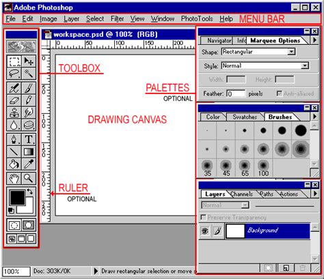Viewport: 324px width, 279px height.
Task: Open the status bar info triangle menu
Action: [96, 271]
